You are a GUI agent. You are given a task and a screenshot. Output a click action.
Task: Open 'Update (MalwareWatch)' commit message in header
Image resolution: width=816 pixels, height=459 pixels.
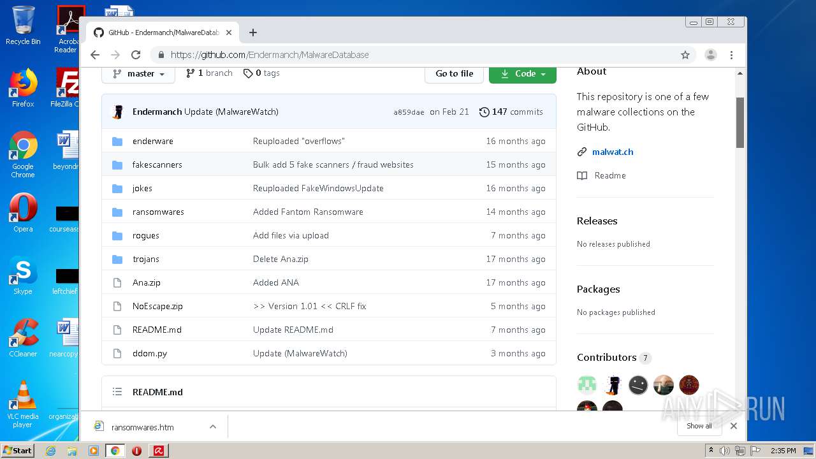231,112
